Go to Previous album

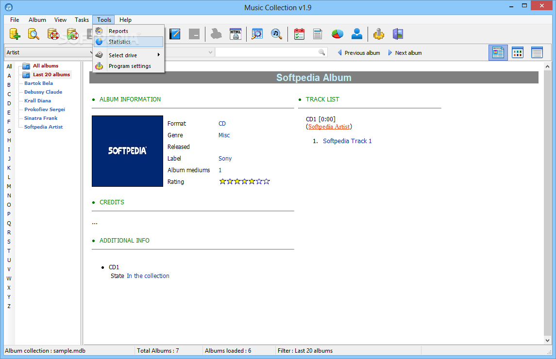[358, 53]
